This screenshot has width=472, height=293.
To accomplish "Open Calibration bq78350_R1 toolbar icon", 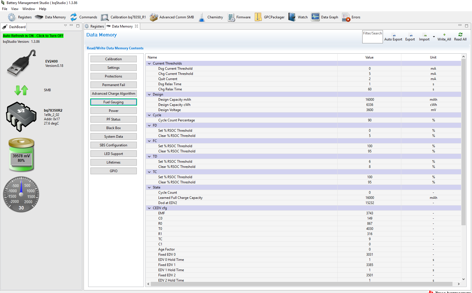I will 105,17.
